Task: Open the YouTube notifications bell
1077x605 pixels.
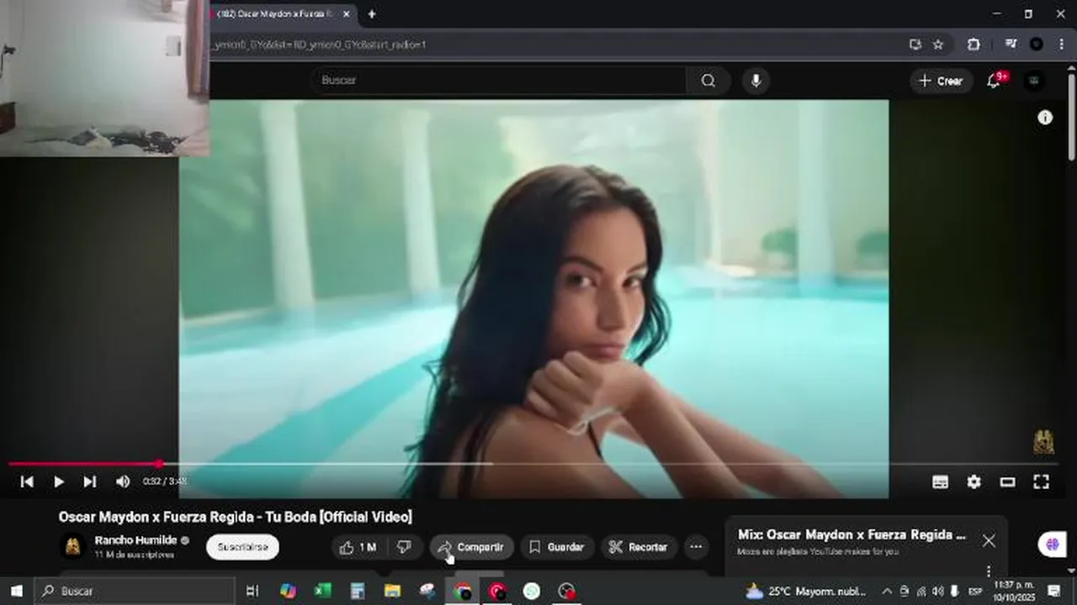Action: pyautogui.click(x=994, y=81)
